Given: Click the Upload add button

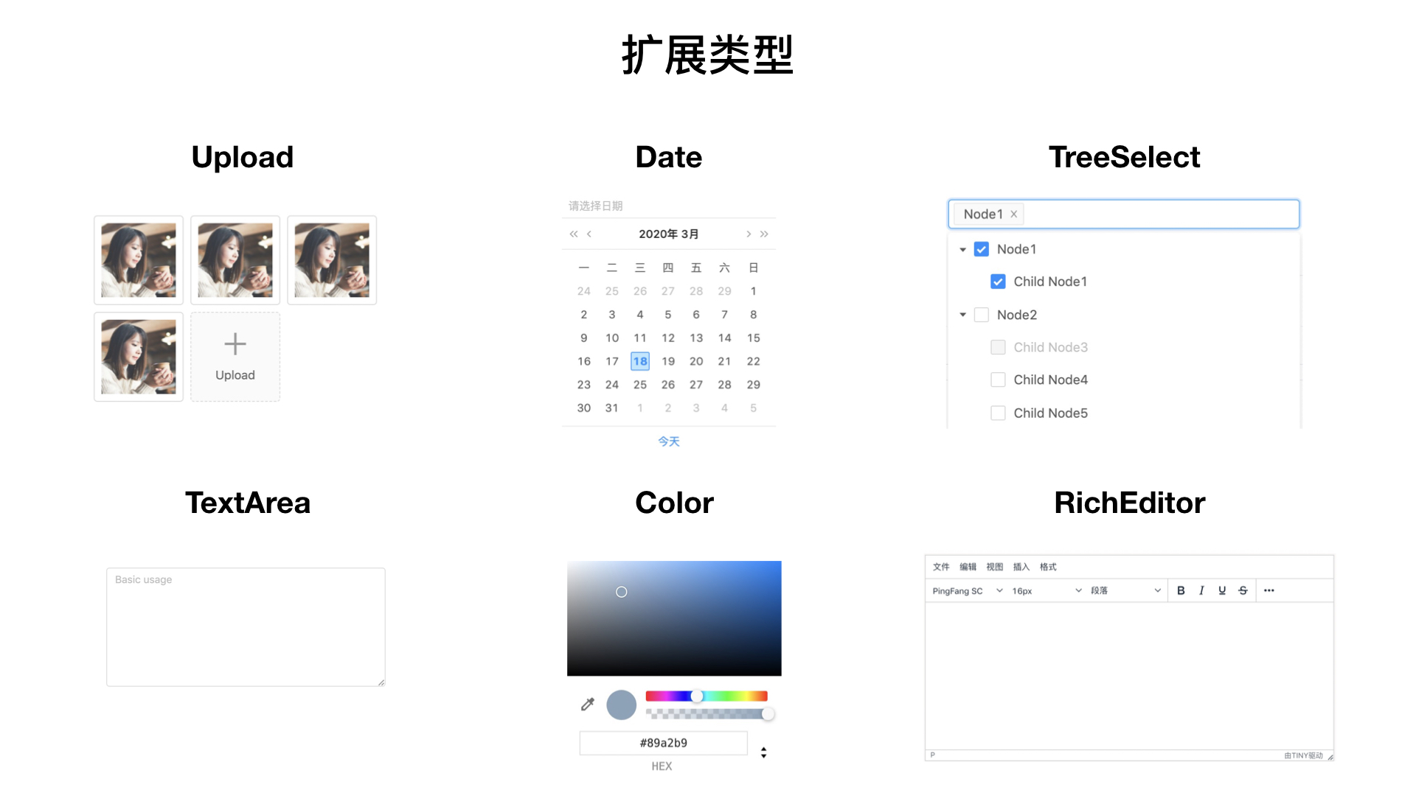Looking at the screenshot, I should (x=235, y=357).
